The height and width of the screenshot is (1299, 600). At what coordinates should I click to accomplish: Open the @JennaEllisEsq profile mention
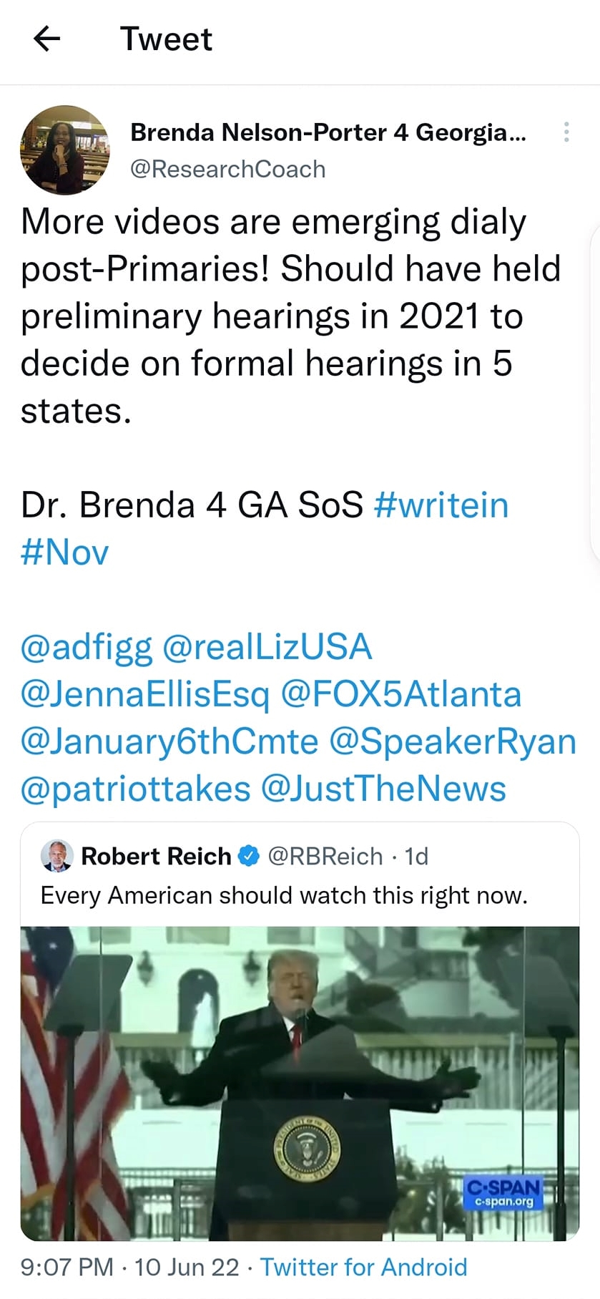[x=145, y=695]
